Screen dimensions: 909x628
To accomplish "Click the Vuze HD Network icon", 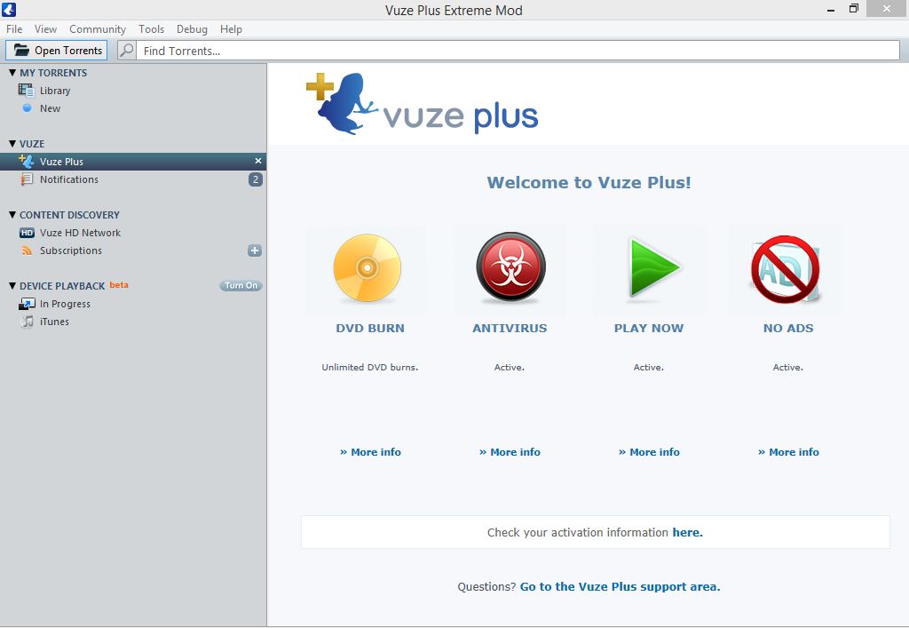I will click(x=27, y=233).
